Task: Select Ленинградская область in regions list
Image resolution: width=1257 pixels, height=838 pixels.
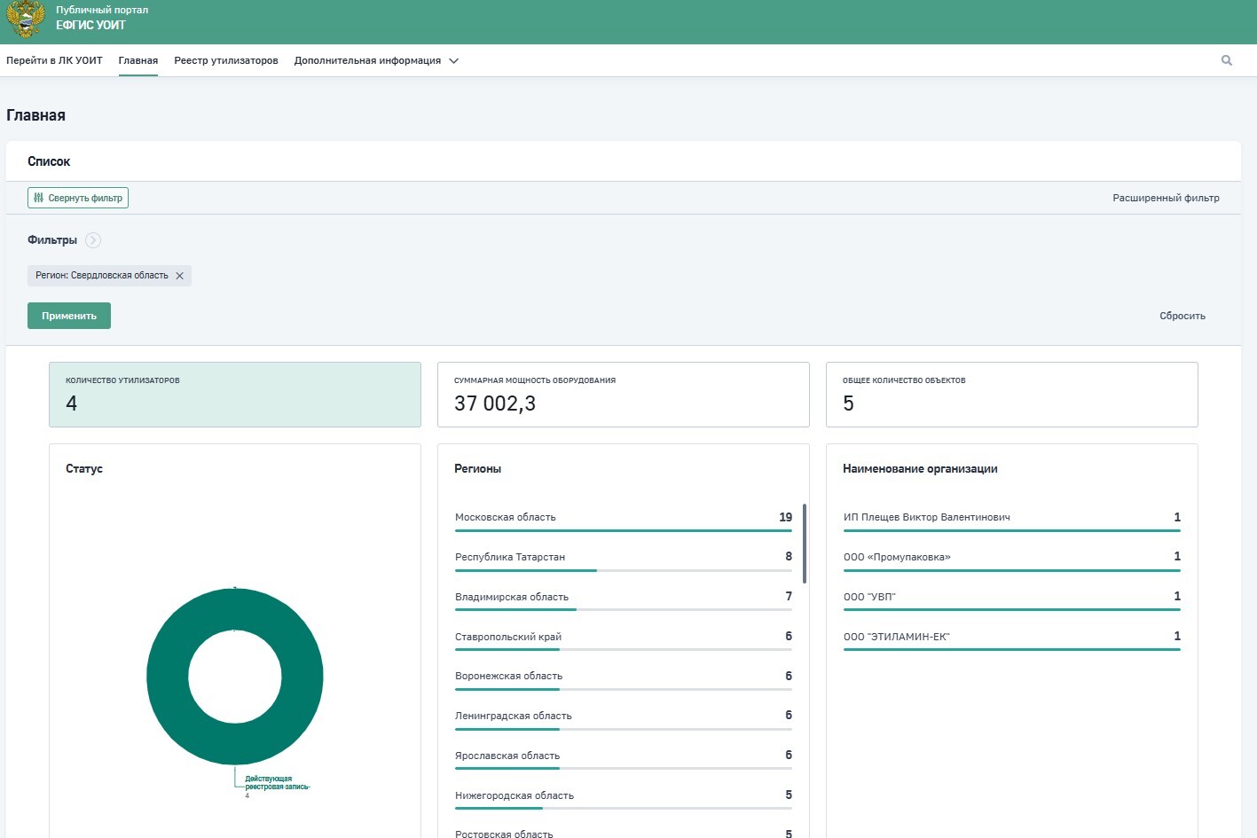Action: click(624, 717)
